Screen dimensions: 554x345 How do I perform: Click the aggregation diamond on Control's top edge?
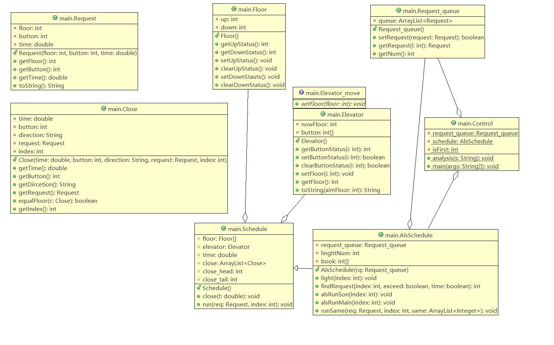point(459,113)
